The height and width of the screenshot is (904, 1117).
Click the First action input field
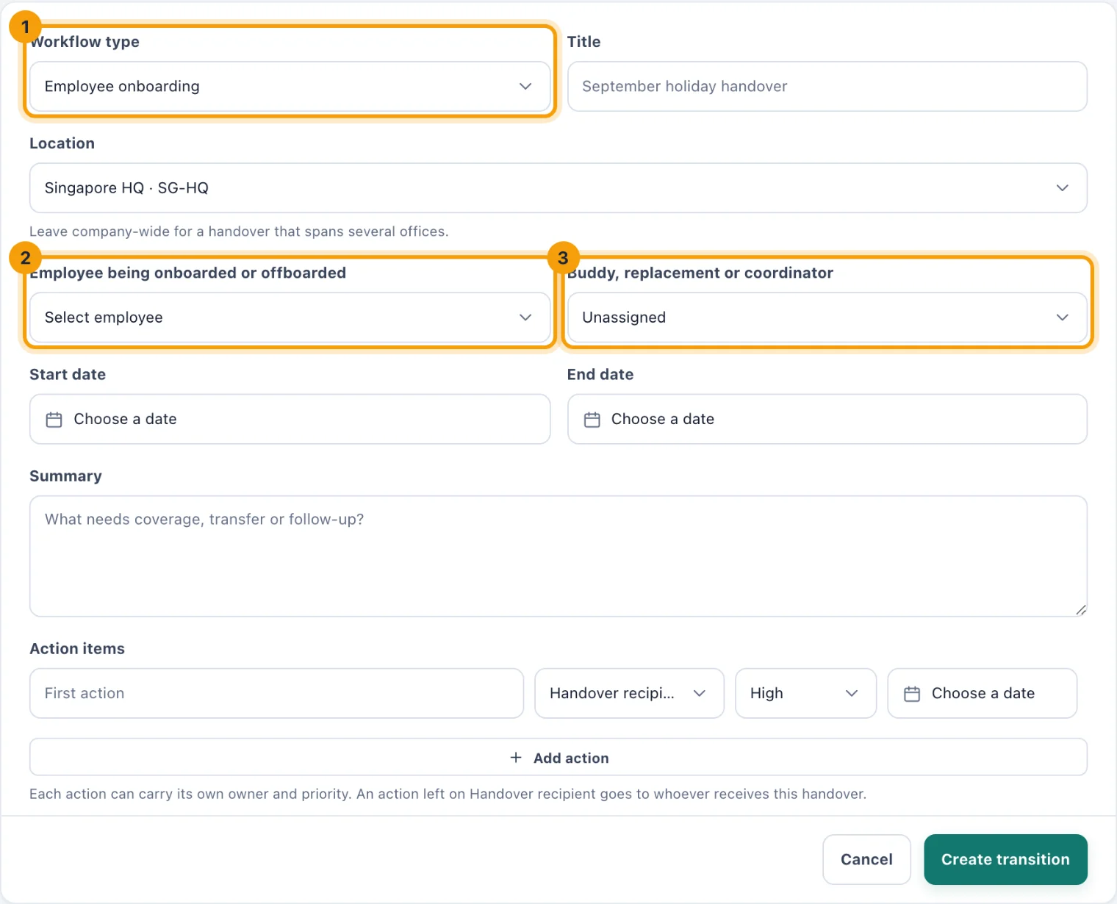(x=276, y=693)
